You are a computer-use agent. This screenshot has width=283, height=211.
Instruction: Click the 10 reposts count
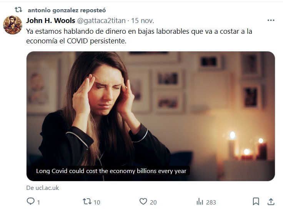[97, 202]
